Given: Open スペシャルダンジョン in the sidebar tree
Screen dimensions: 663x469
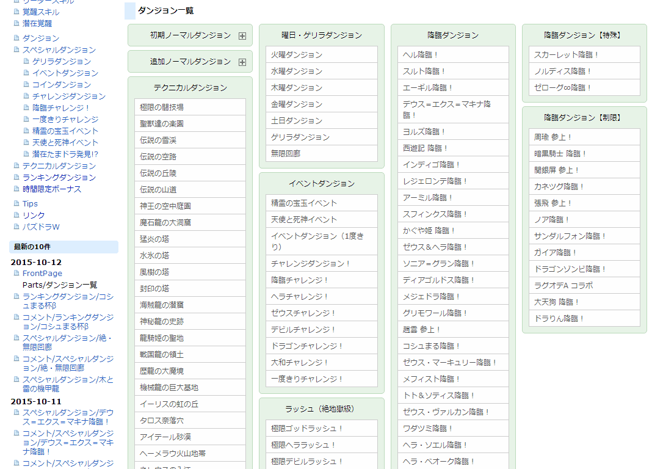Looking at the screenshot, I should tap(59, 49).
